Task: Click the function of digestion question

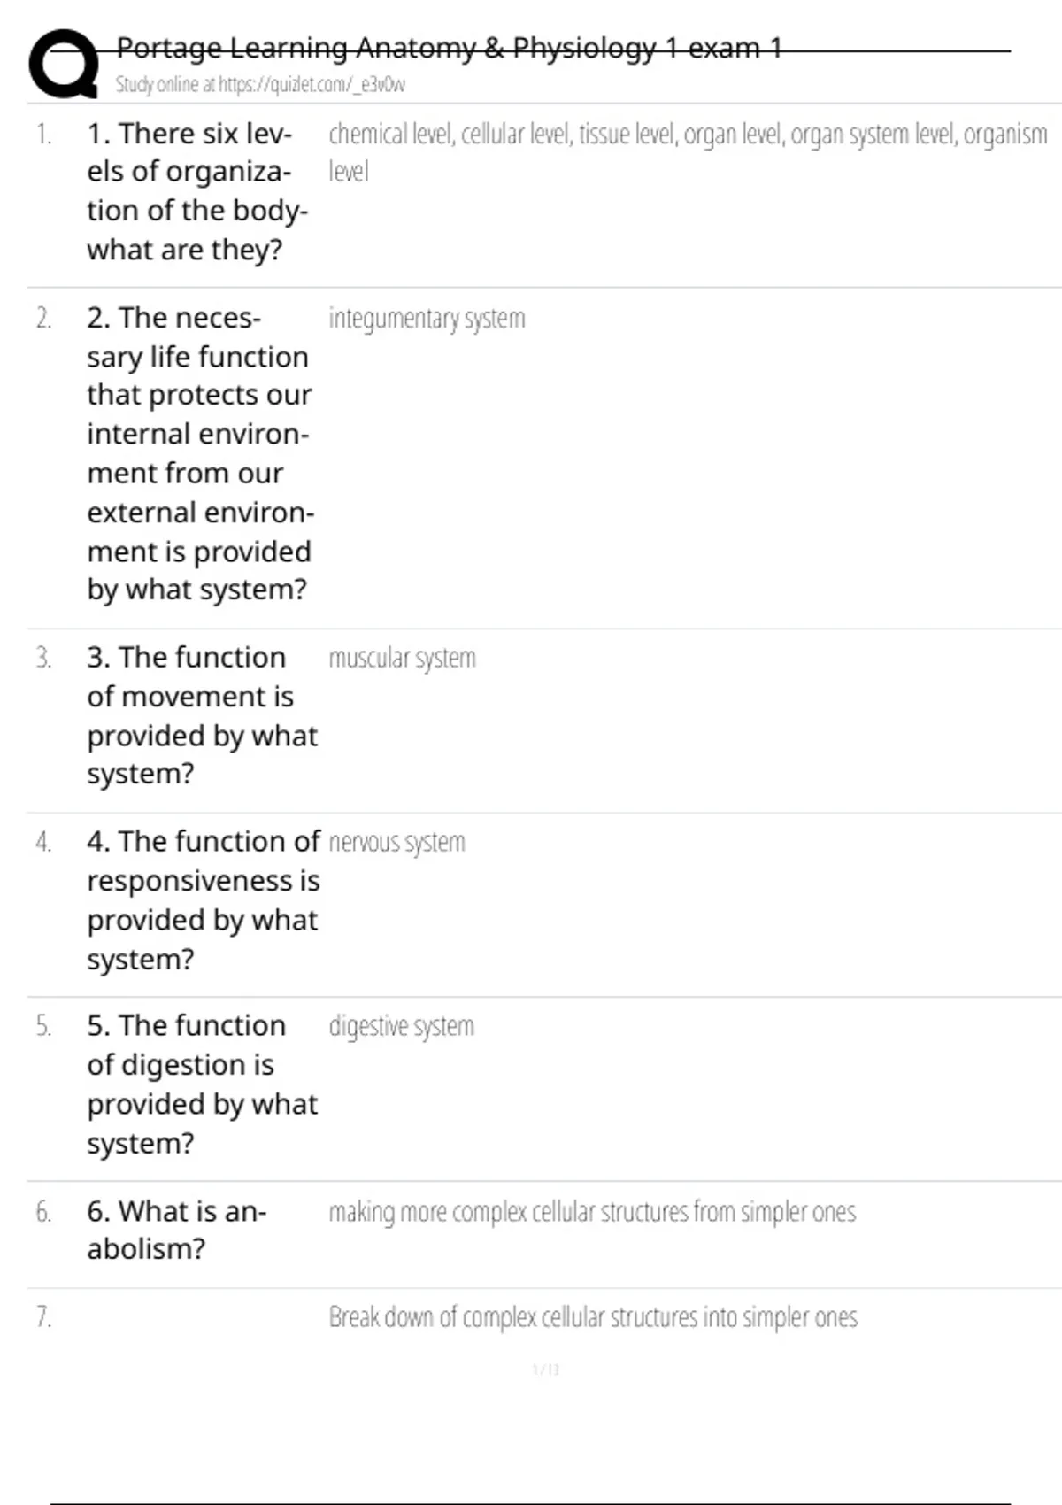Action: click(x=202, y=1084)
